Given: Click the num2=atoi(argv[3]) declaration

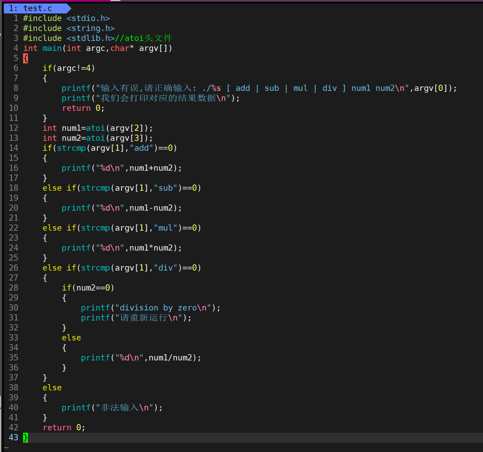Looking at the screenshot, I should coord(98,138).
